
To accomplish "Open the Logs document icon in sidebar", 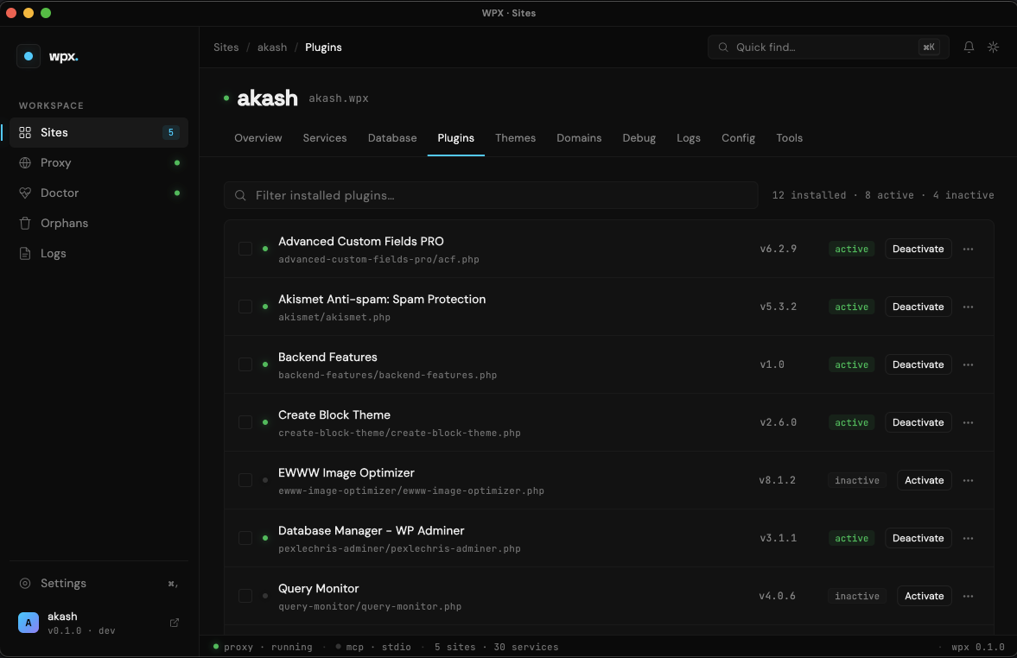I will pos(25,254).
